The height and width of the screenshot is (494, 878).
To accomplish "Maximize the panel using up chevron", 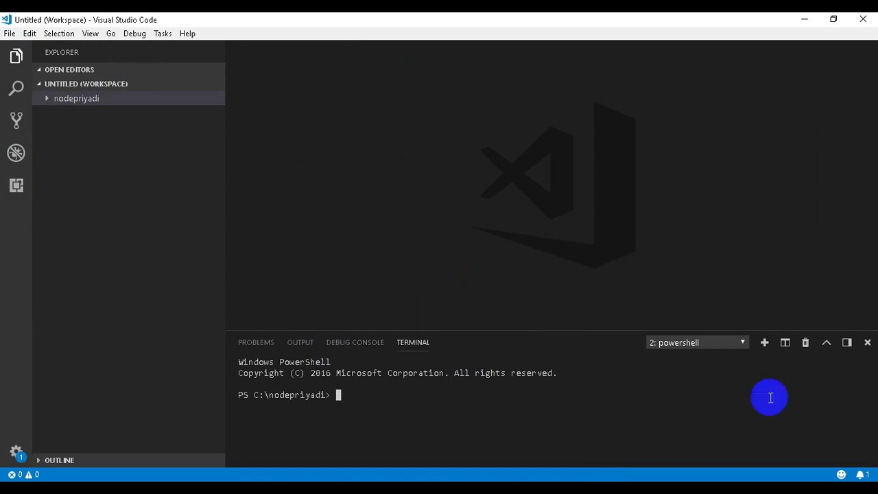I will coord(826,342).
